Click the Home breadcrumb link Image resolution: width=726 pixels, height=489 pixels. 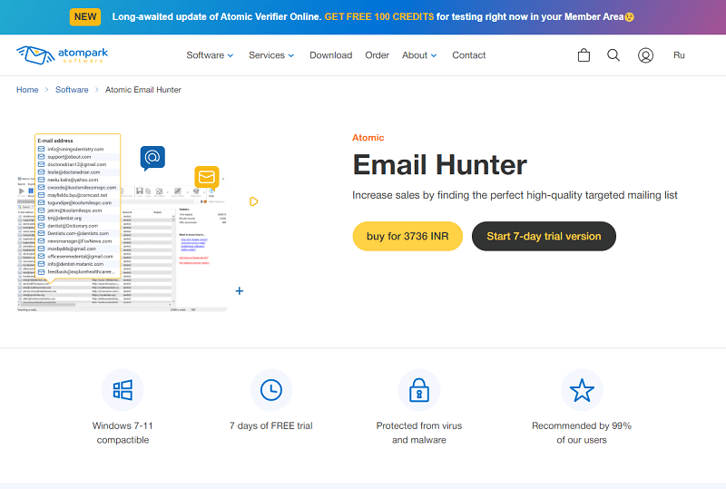click(27, 90)
